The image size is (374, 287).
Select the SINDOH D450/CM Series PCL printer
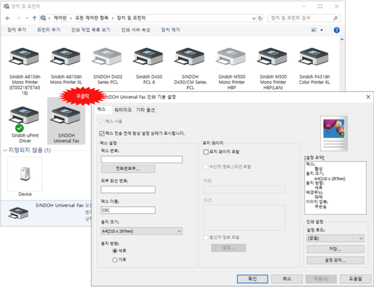[190, 57]
